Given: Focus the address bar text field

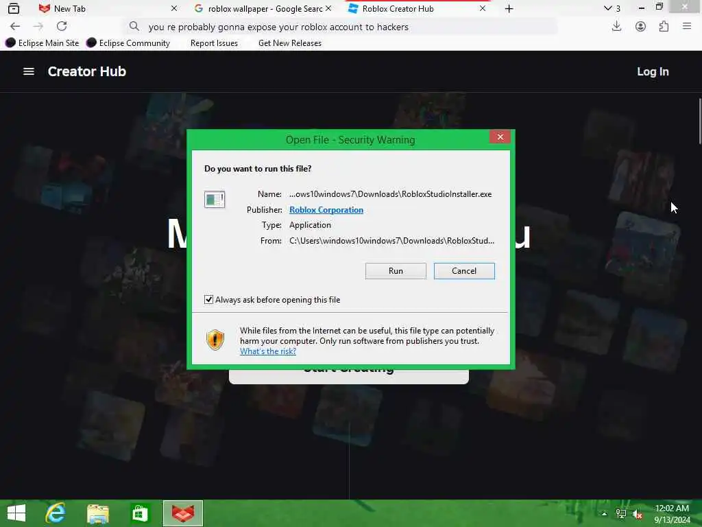Looking at the screenshot, I should [x=340, y=27].
